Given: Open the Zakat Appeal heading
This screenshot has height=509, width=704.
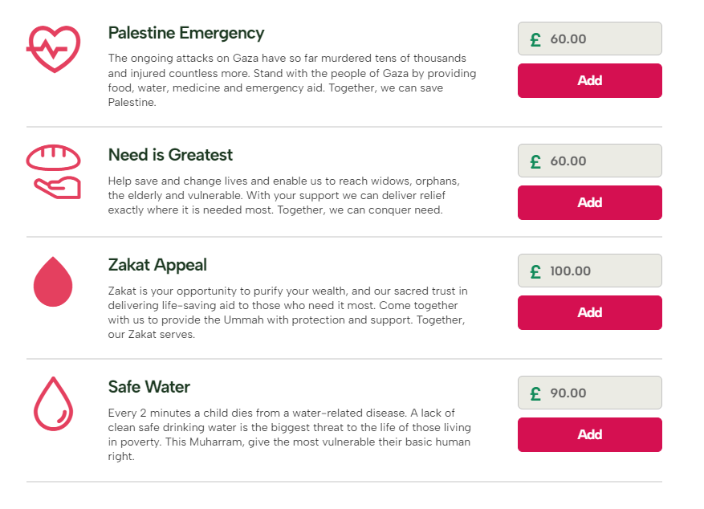Looking at the screenshot, I should click(157, 265).
